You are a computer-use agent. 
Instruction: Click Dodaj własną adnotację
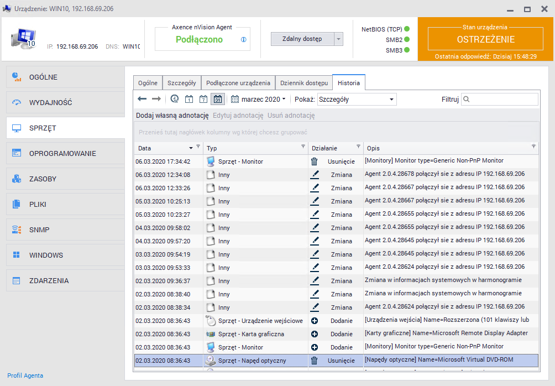(172, 116)
